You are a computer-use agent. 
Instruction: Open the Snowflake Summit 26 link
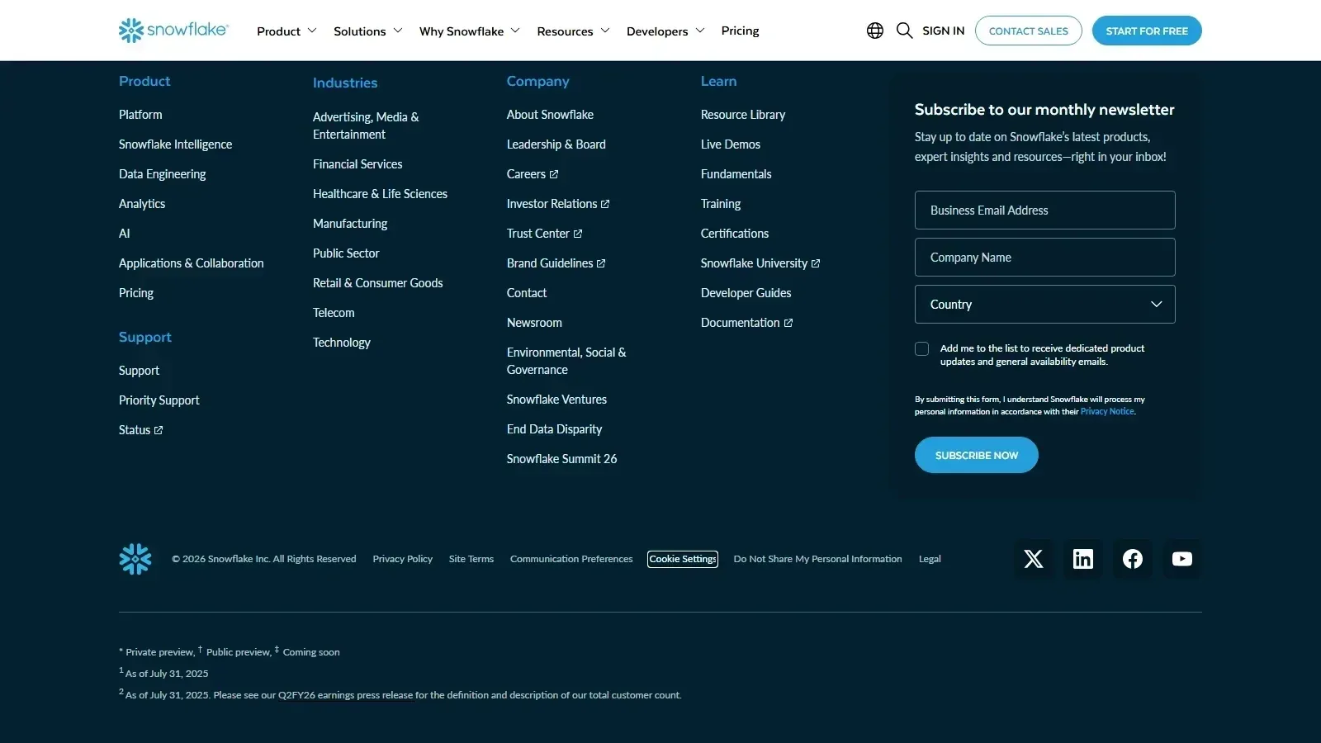(561, 459)
